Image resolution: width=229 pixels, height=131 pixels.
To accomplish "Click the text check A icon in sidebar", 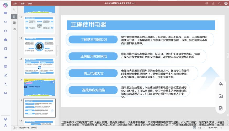I will (x=6, y=84).
